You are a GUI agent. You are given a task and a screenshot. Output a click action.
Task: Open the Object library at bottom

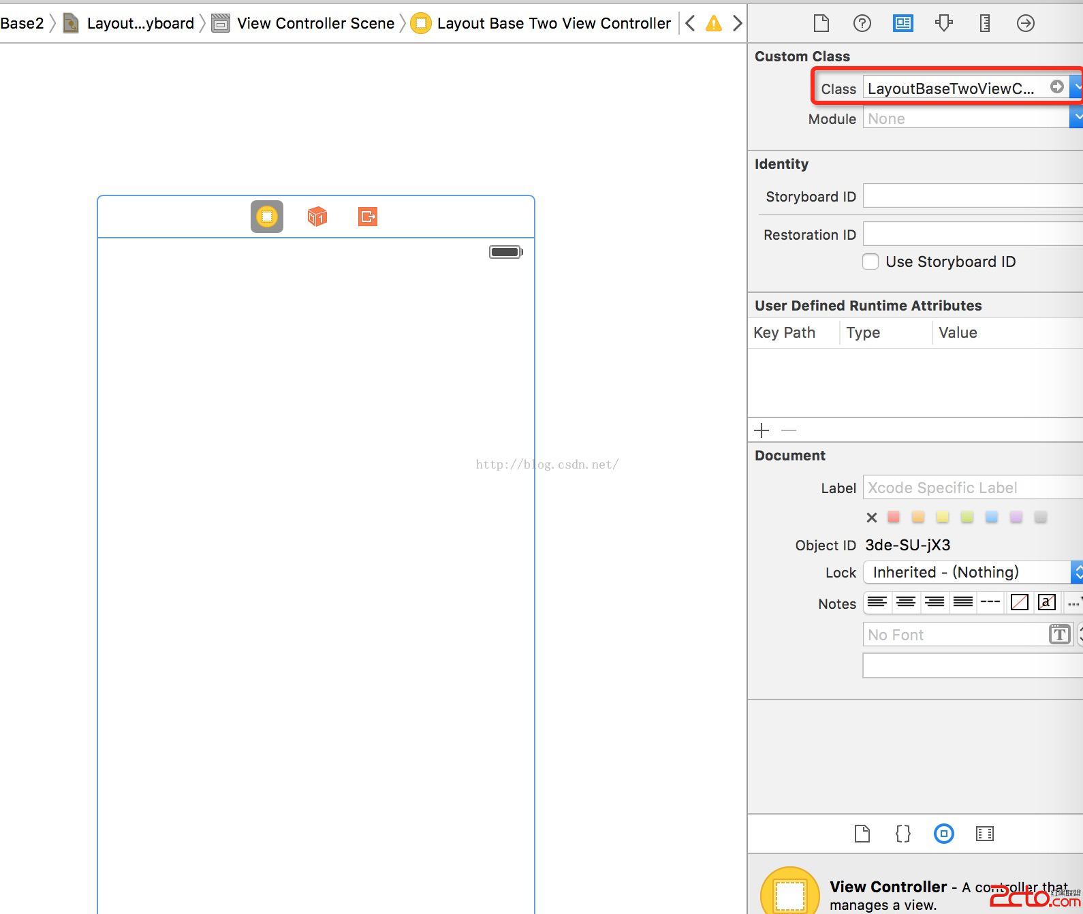tap(943, 834)
